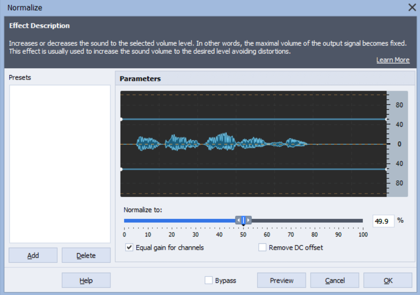
Task: Nudge slider with right arrow on thumb
Action: coord(249,220)
